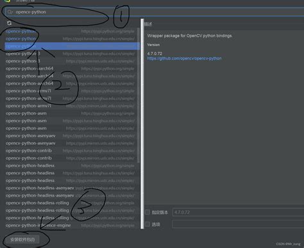
Task: Select opencv-python-contrib from ustc mirror
Action: coord(72,158)
